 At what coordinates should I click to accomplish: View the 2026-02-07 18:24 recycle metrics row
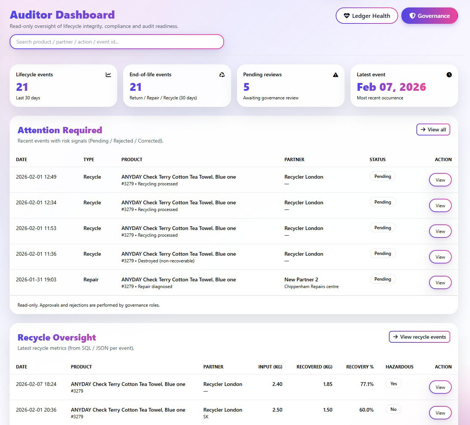[x=440, y=387]
